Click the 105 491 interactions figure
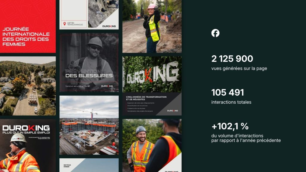Image resolution: width=306 pixels, height=172 pixels. (228, 93)
